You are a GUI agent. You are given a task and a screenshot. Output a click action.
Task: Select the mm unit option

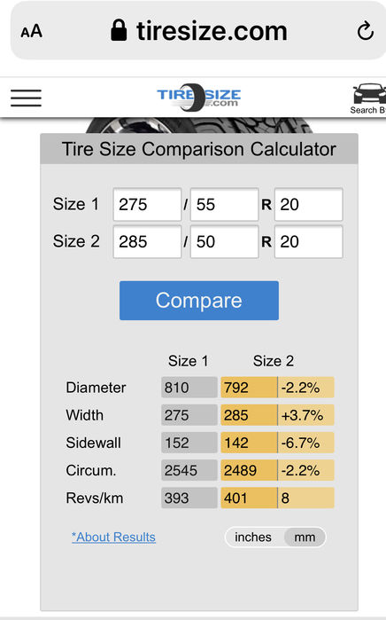tap(305, 537)
